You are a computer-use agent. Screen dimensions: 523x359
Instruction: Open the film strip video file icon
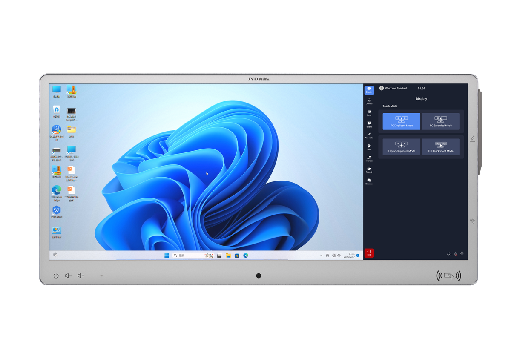coord(71,114)
